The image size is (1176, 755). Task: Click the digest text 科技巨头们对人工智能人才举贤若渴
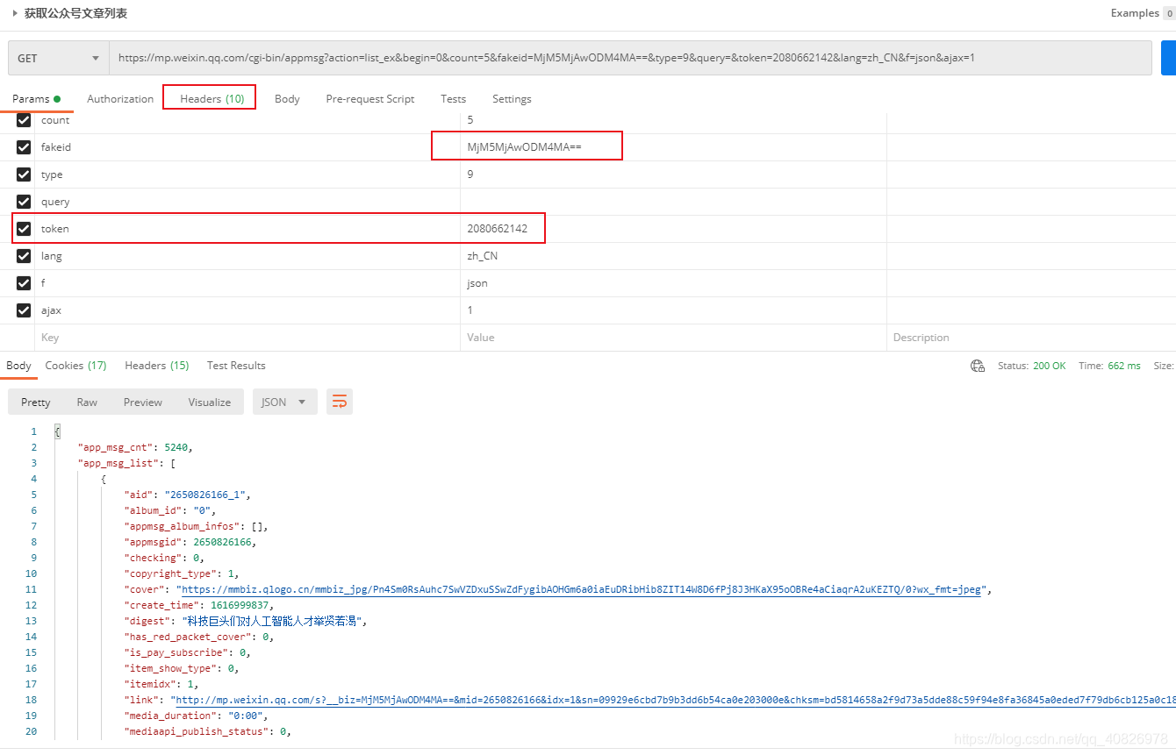point(274,621)
